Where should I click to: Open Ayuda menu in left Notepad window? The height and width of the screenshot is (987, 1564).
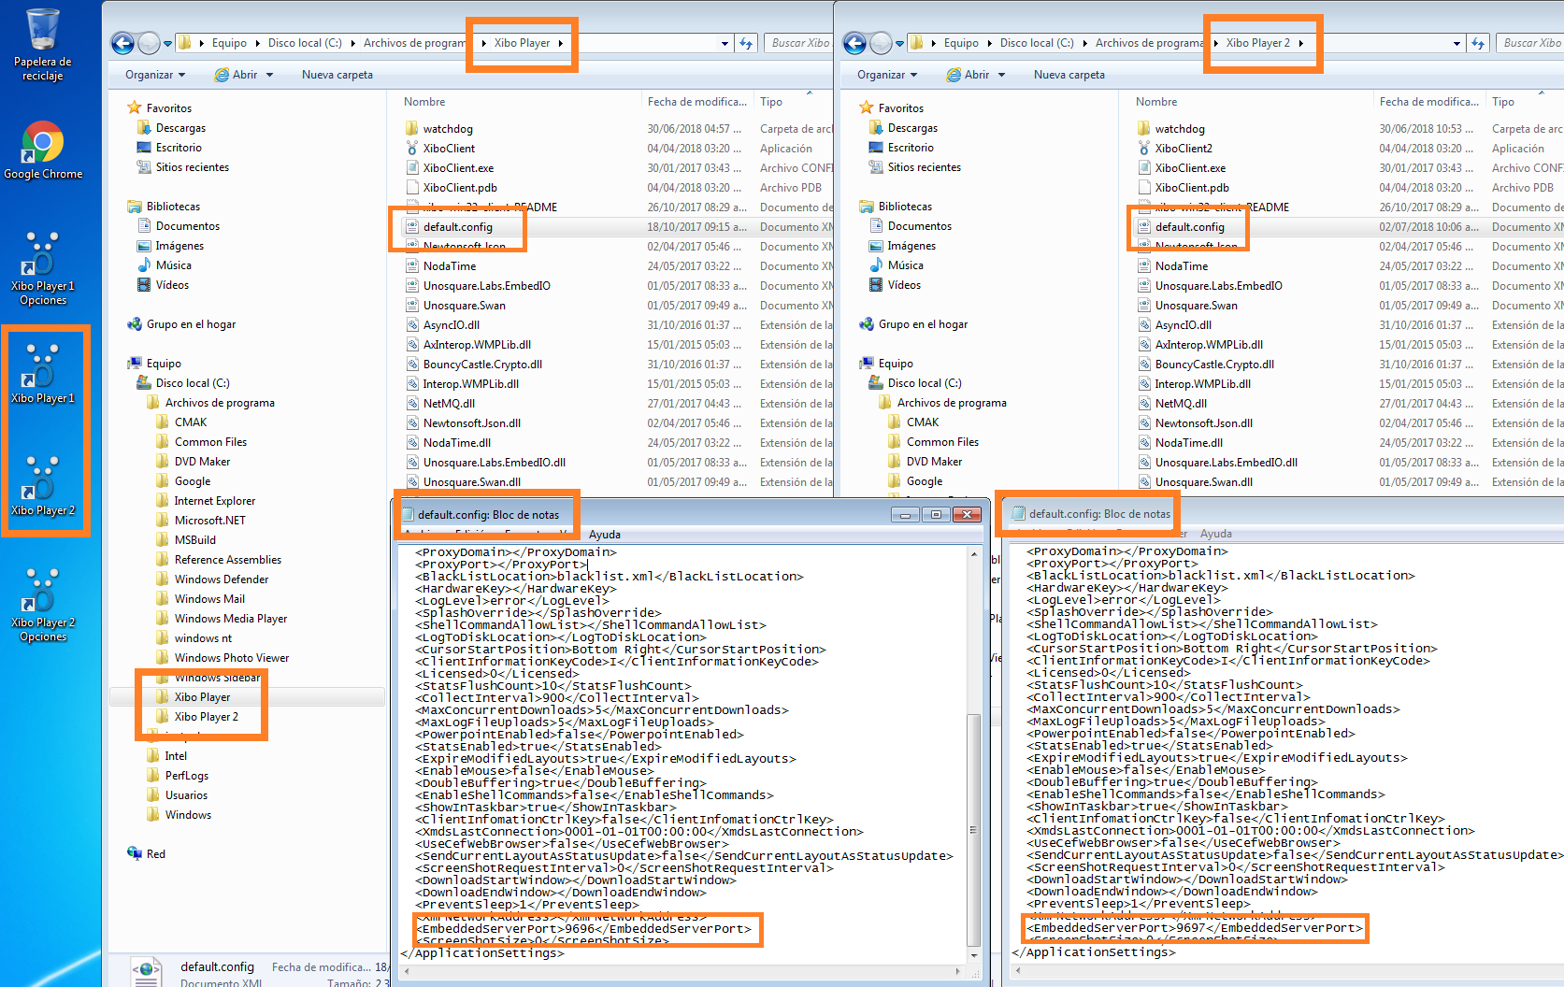(x=605, y=535)
